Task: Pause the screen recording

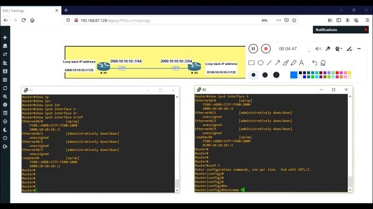Action: 253,49
